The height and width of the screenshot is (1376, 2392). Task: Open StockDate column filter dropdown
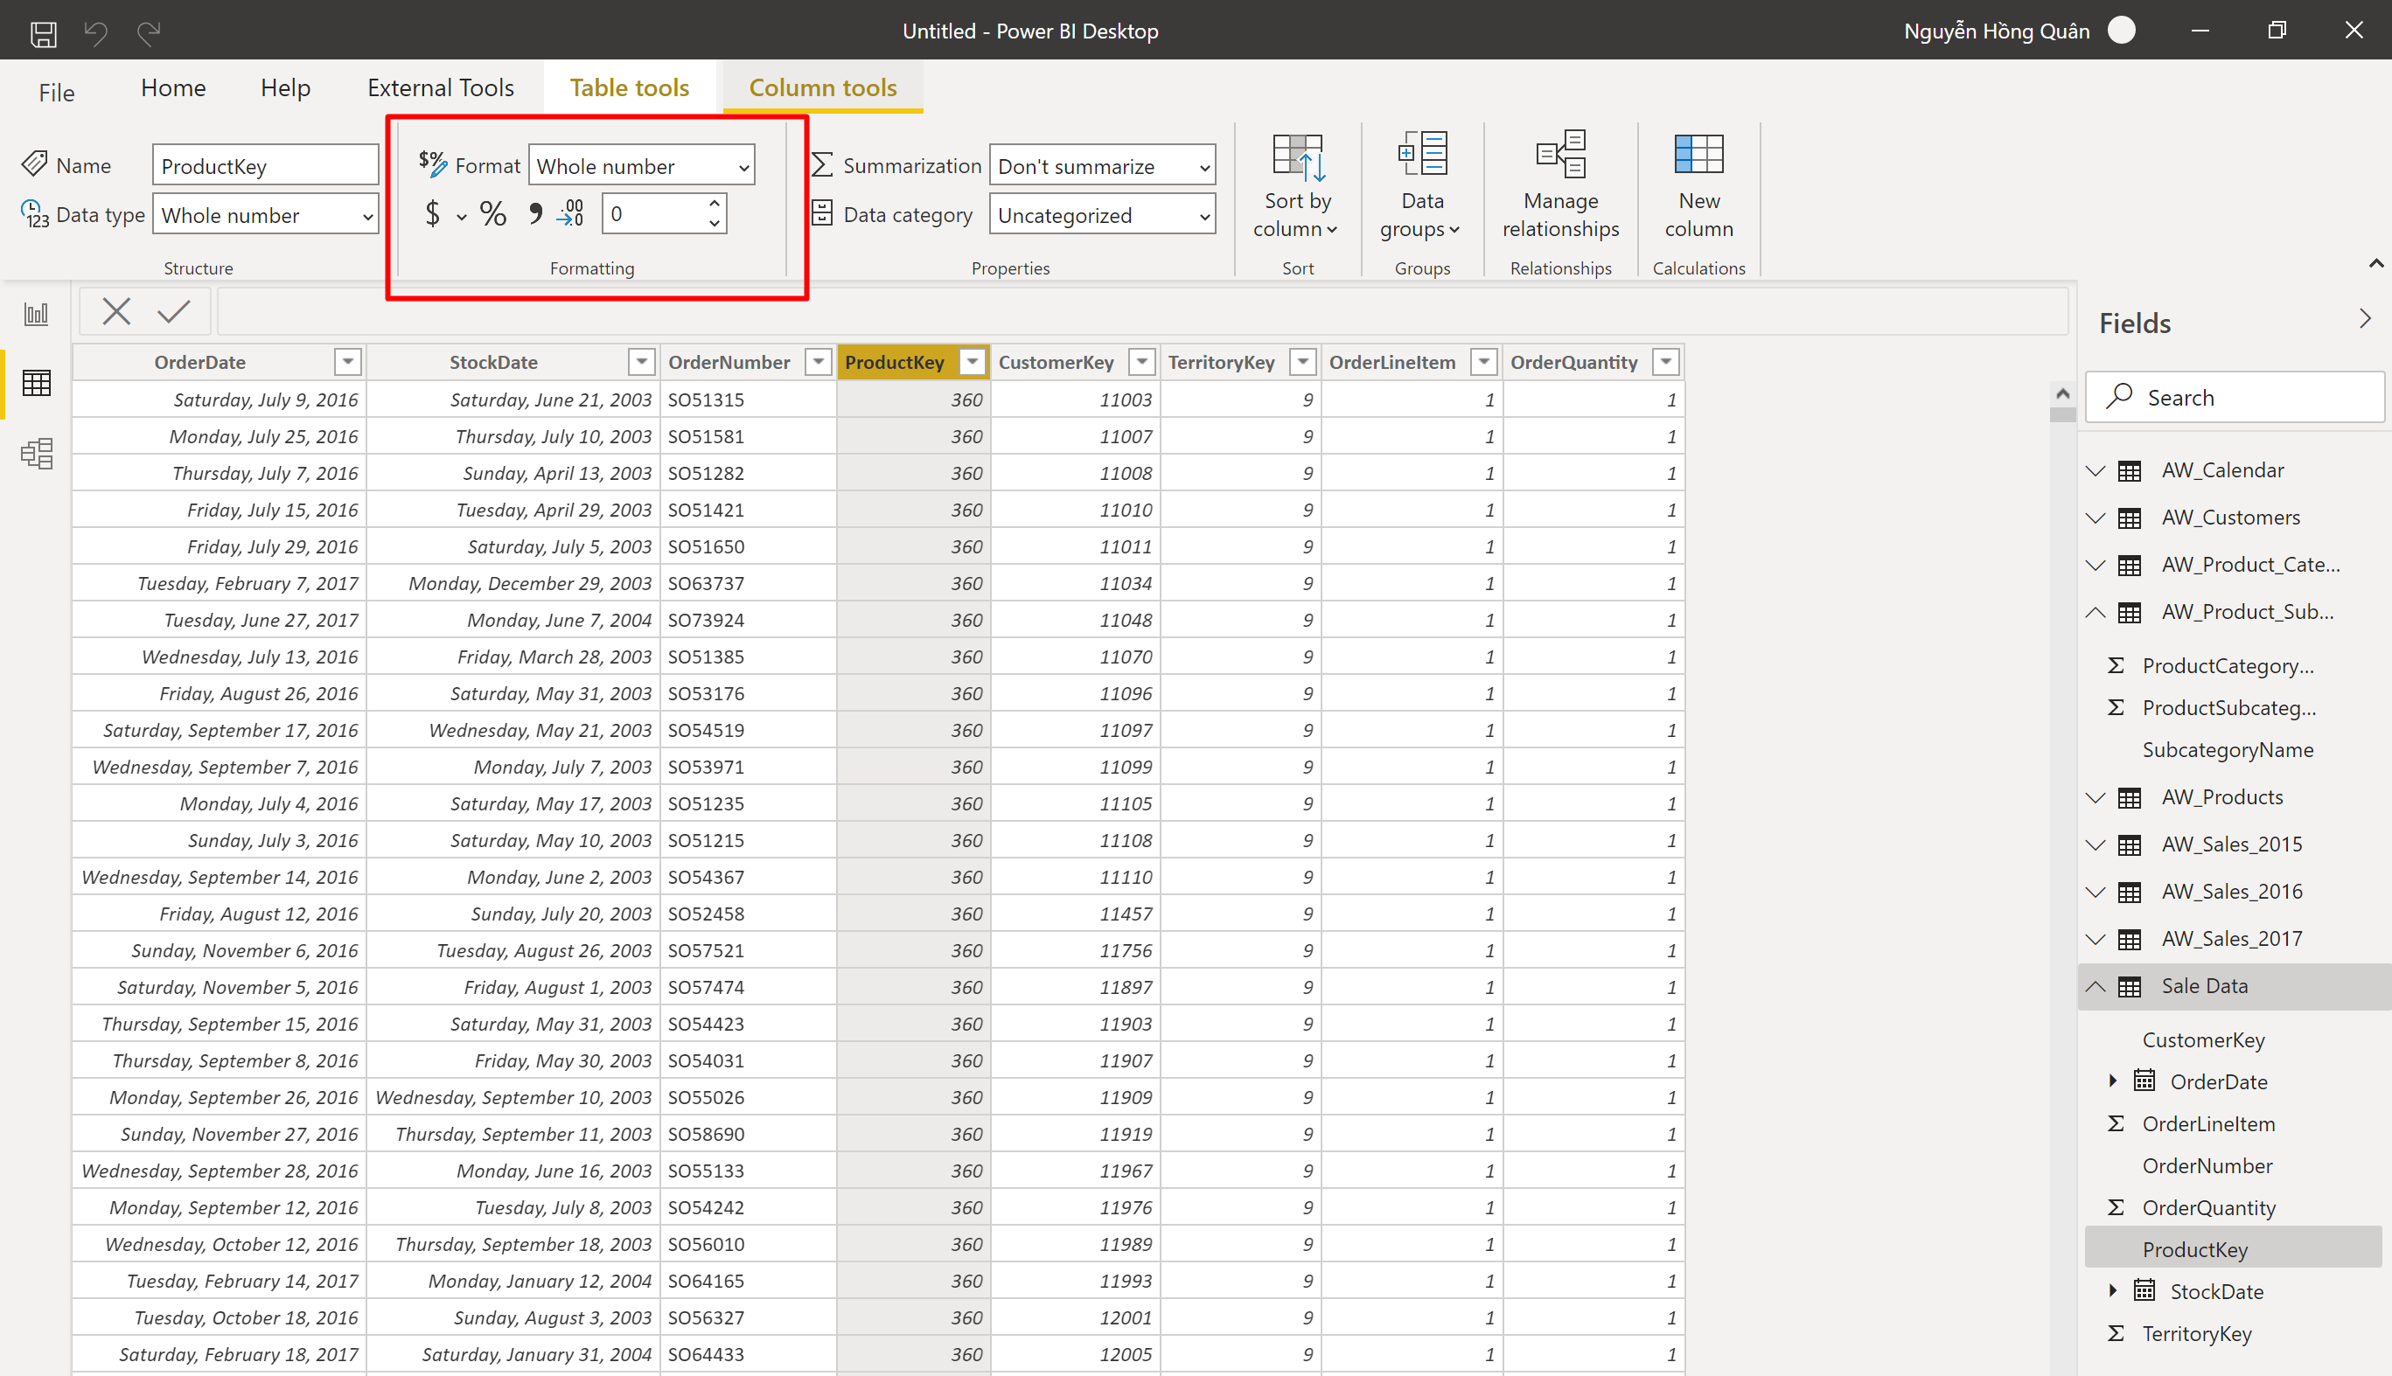coord(642,362)
